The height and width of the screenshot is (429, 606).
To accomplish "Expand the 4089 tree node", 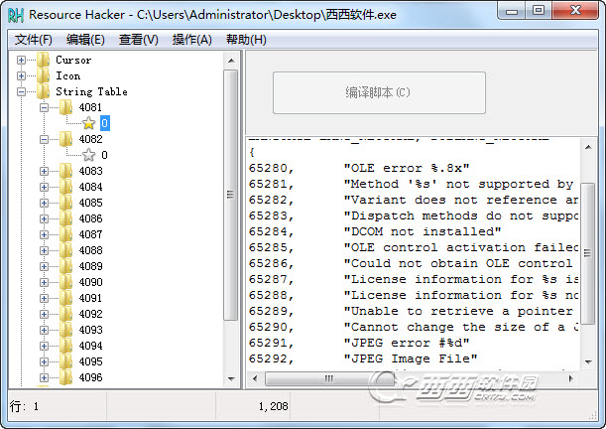I will point(44,266).
